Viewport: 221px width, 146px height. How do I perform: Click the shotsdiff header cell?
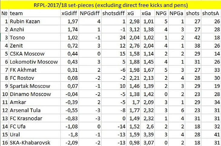113,14
